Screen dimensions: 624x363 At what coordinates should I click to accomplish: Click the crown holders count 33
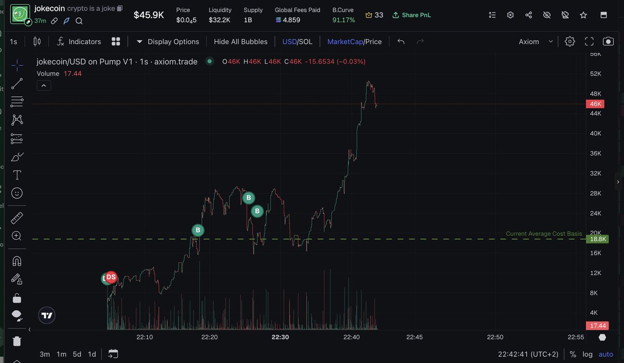374,15
